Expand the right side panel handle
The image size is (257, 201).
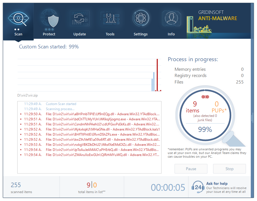point(252,116)
